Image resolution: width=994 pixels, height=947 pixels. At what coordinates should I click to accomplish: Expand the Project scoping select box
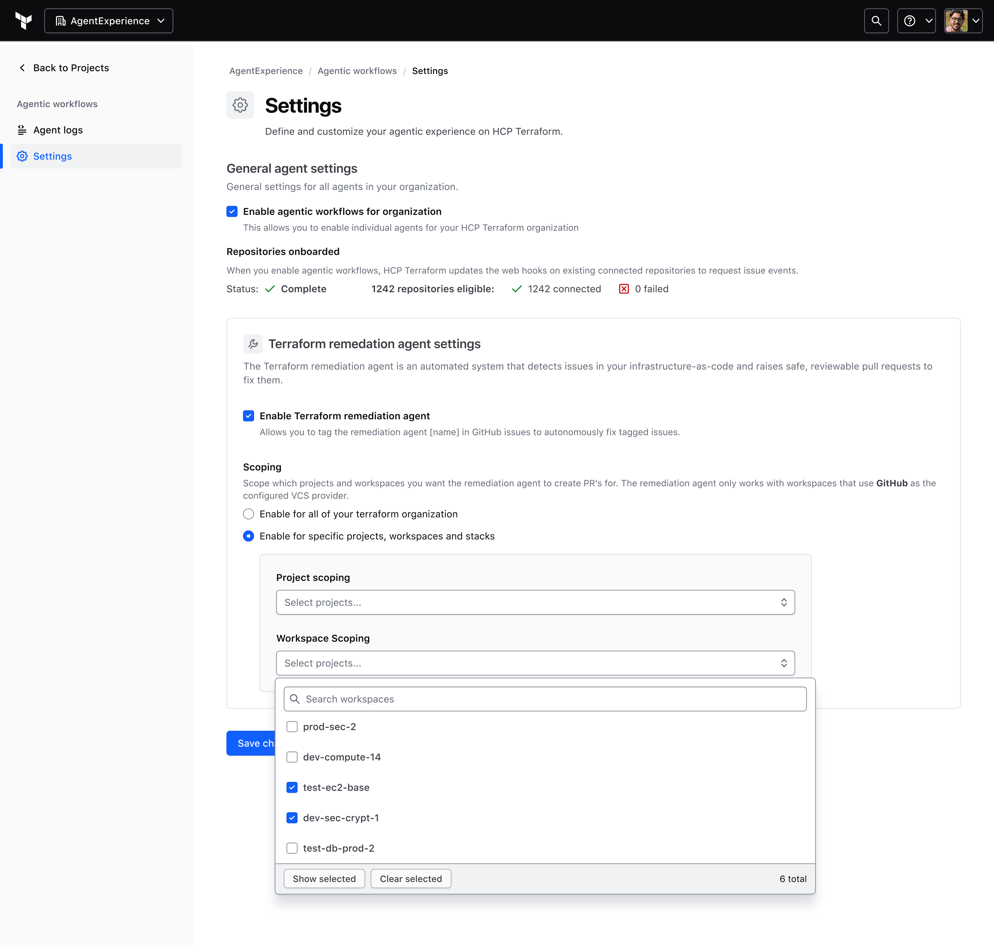pyautogui.click(x=535, y=602)
